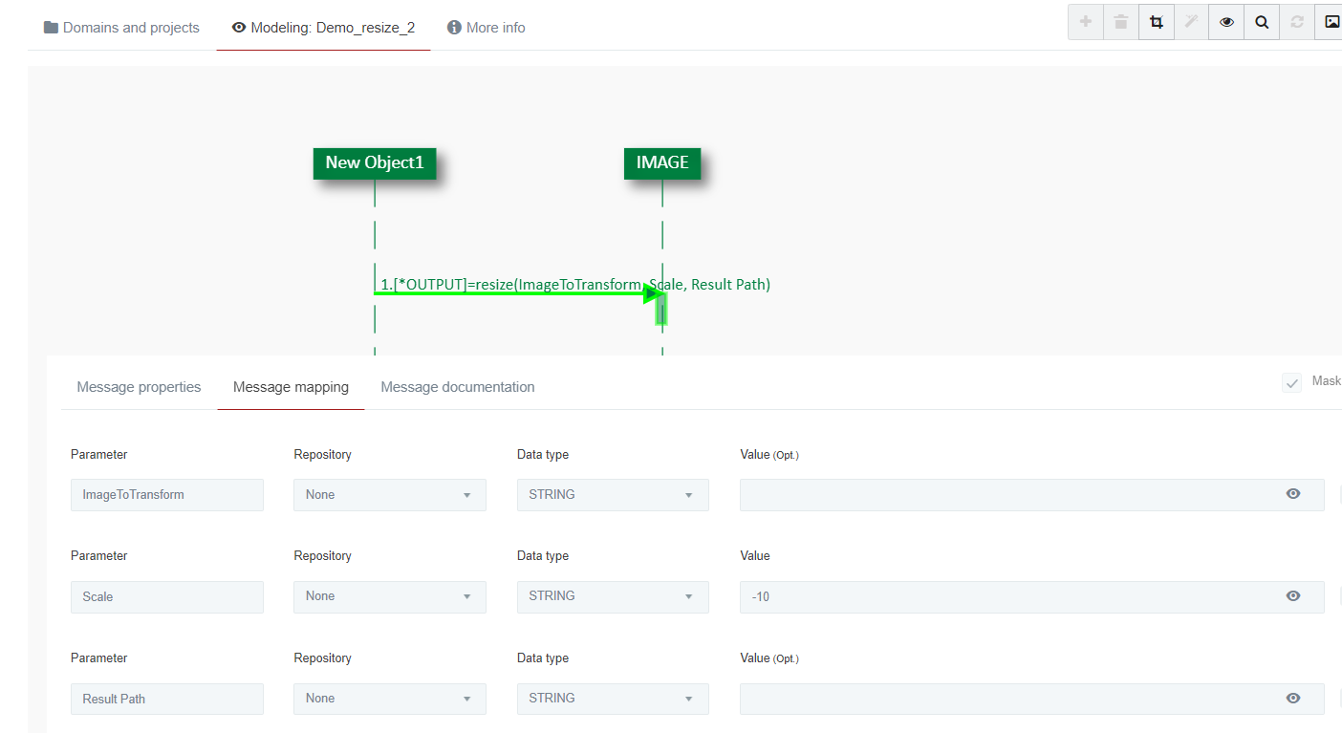The image size is (1342, 733).
Task: Open the More info tab
Action: pos(487,28)
